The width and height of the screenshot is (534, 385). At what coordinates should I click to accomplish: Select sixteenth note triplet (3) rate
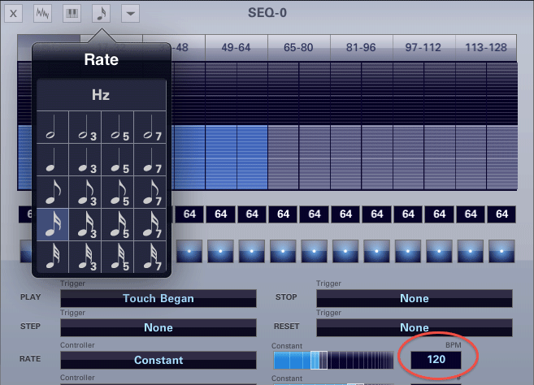pyautogui.click(x=85, y=225)
